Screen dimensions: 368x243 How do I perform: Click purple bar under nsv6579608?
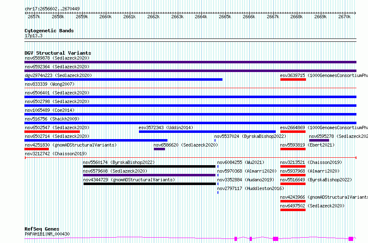point(149,175)
